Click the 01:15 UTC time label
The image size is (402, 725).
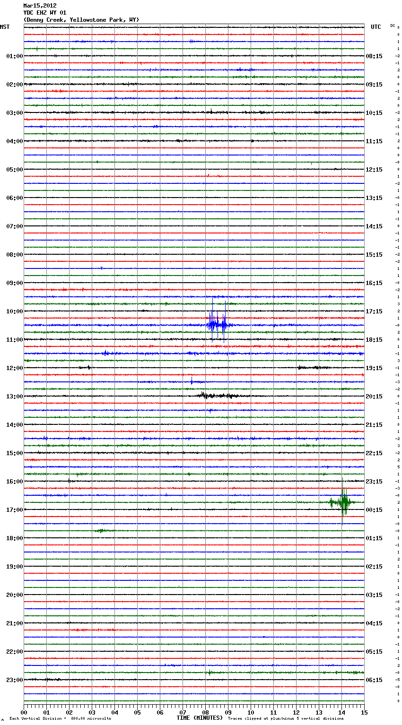[374, 538]
